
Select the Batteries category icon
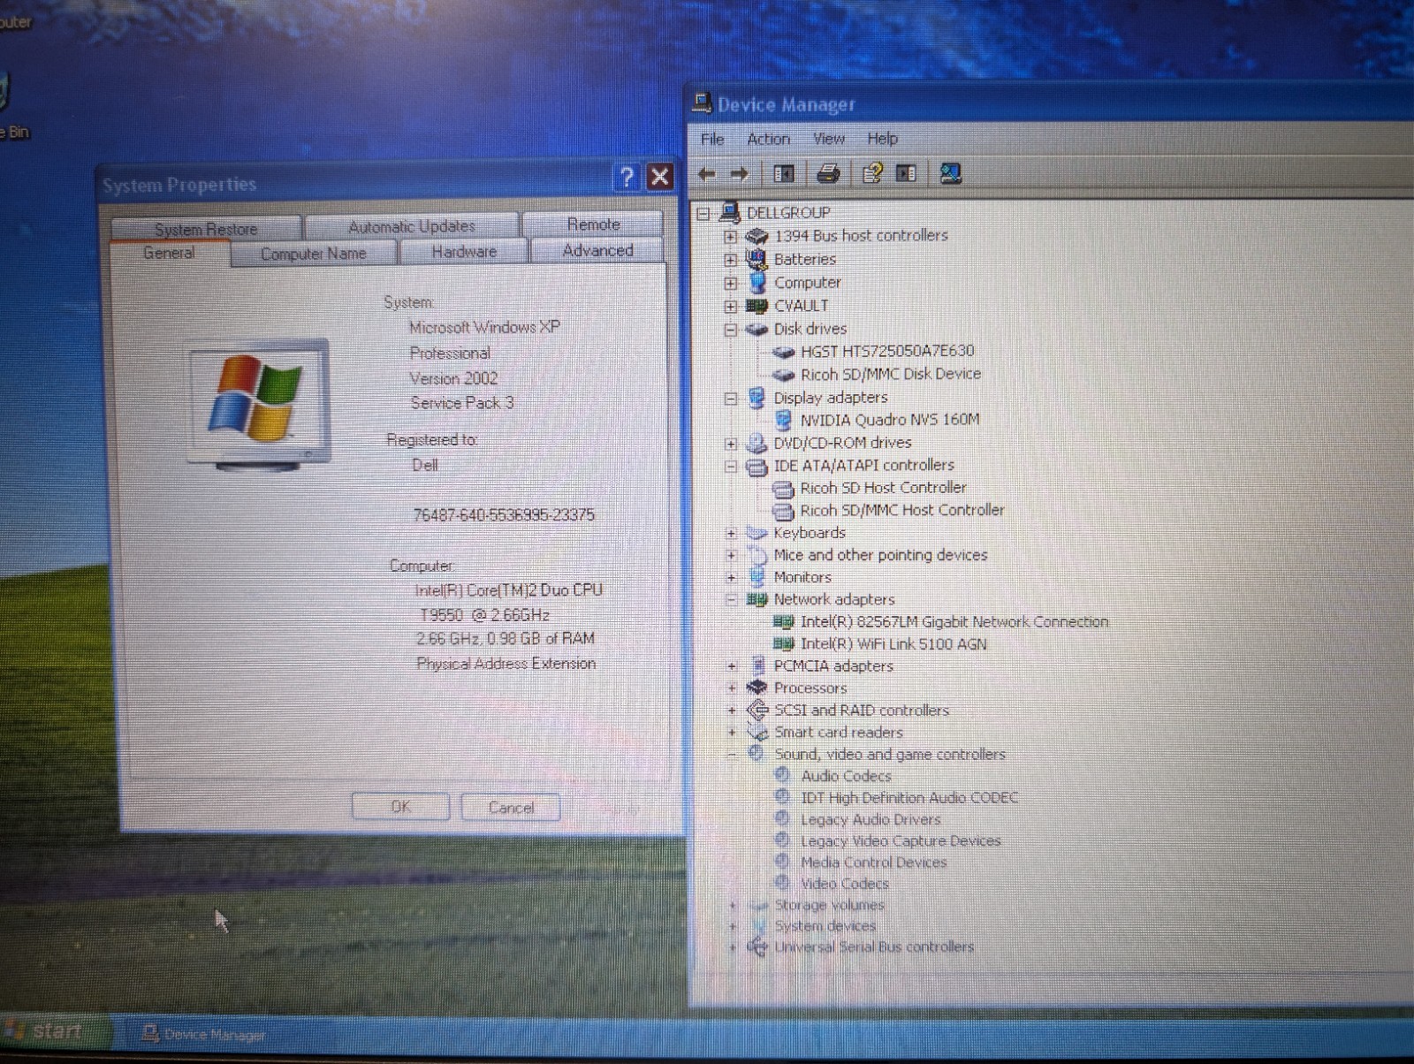tap(756, 259)
